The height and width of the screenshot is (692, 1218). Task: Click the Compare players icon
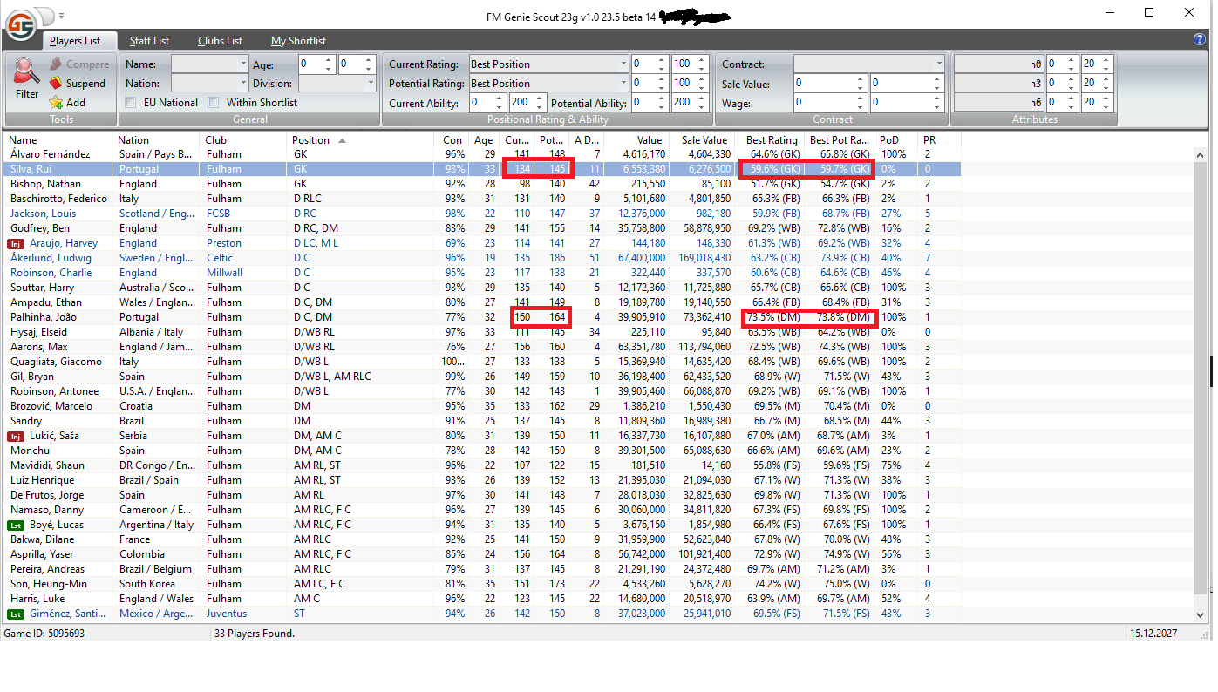(56, 64)
